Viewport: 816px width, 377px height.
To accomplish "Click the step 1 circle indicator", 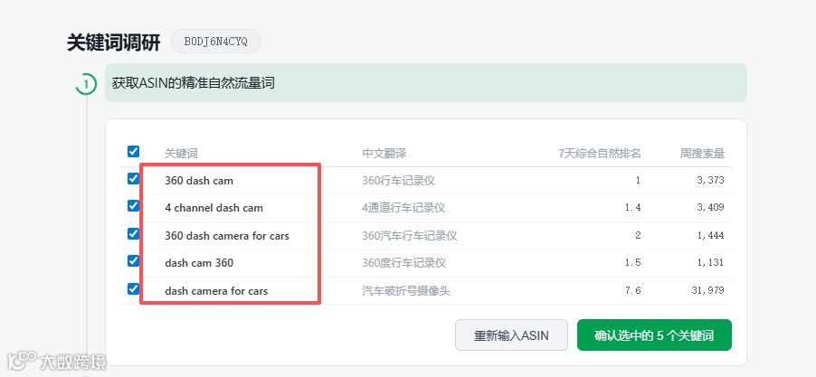I will (86, 84).
